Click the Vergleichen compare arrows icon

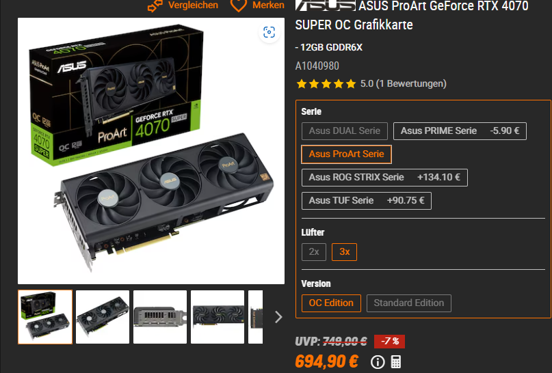(x=155, y=5)
